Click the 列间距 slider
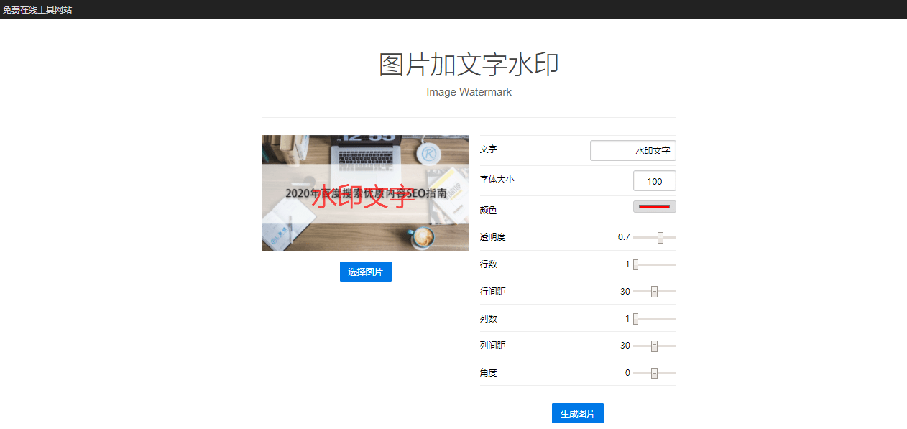Image resolution: width=907 pixels, height=429 pixels. click(x=655, y=346)
